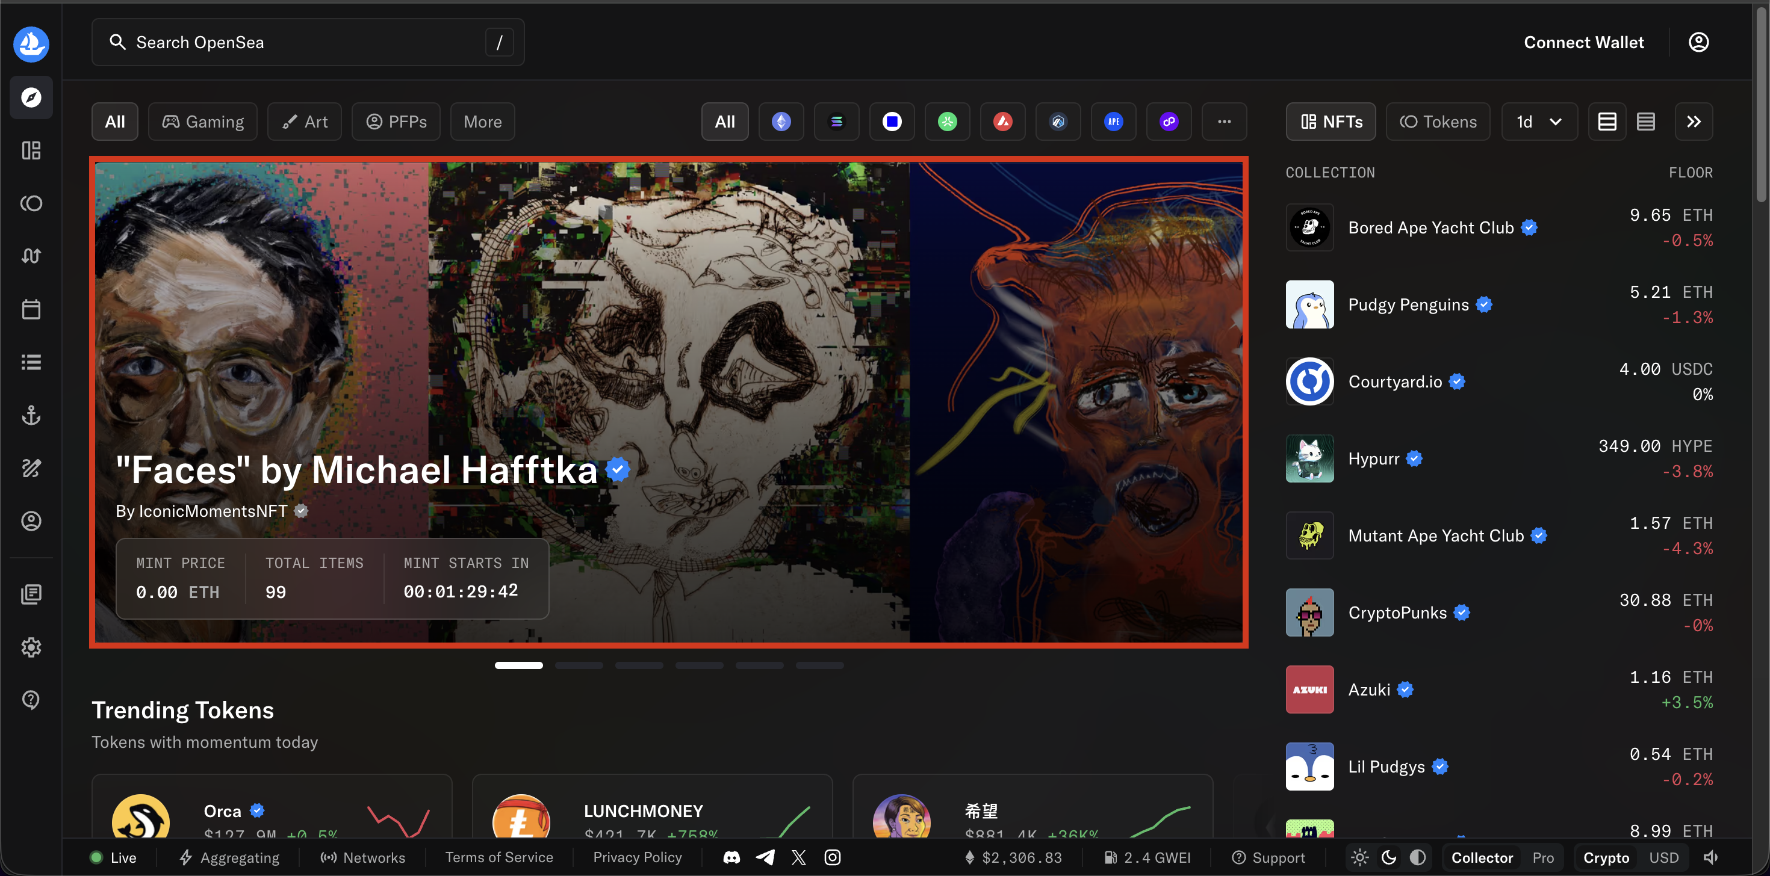Switch to comfortable list view

[x=1607, y=122]
